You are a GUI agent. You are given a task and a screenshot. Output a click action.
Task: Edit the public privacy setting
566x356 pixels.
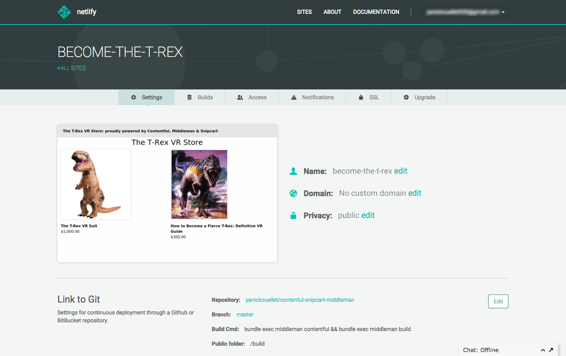pyautogui.click(x=368, y=215)
